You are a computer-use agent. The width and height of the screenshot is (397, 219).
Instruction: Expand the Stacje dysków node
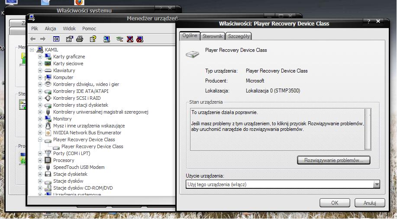pyautogui.click(x=40, y=181)
